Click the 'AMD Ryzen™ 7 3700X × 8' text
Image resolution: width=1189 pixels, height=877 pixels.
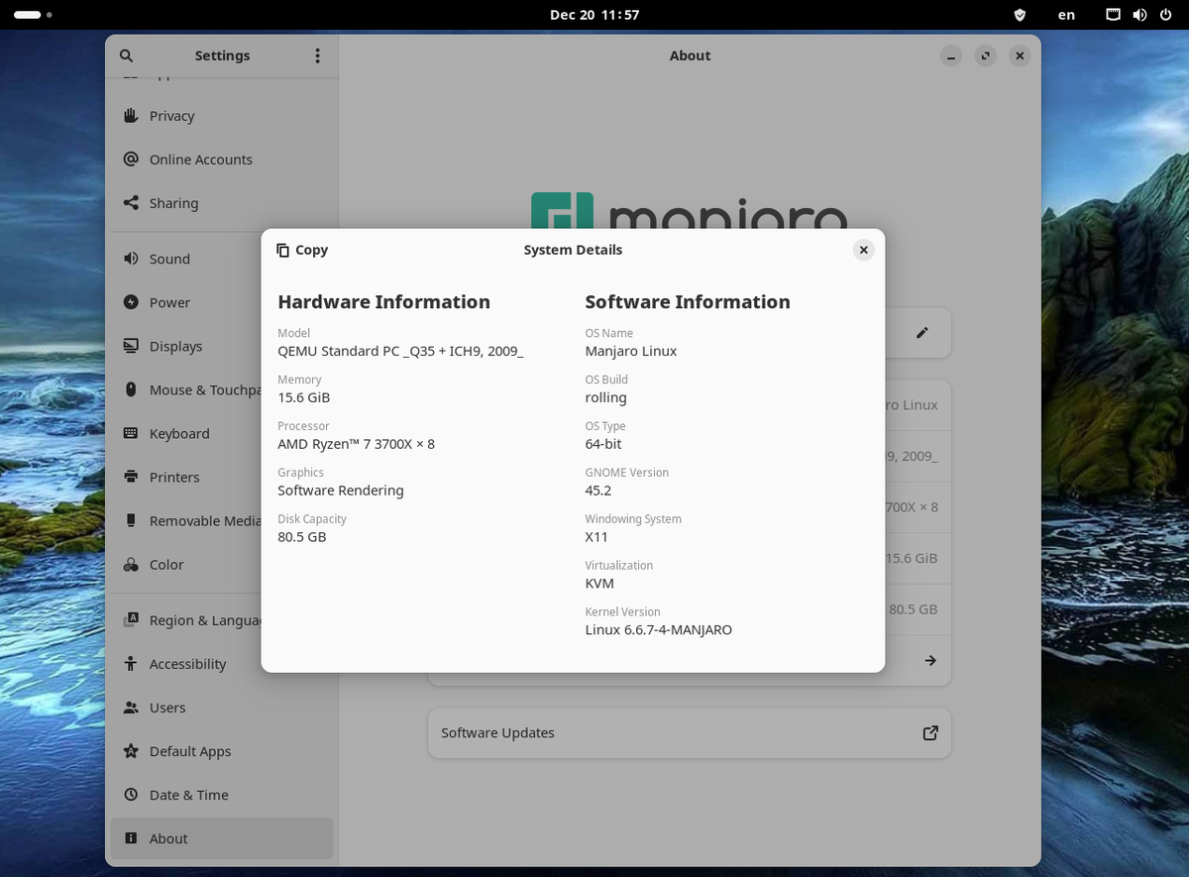(x=357, y=444)
